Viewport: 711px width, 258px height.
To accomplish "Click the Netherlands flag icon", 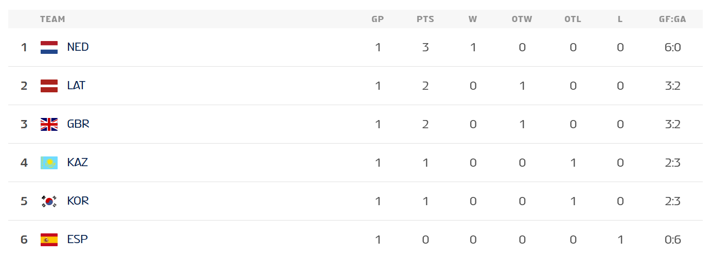I will click(49, 48).
